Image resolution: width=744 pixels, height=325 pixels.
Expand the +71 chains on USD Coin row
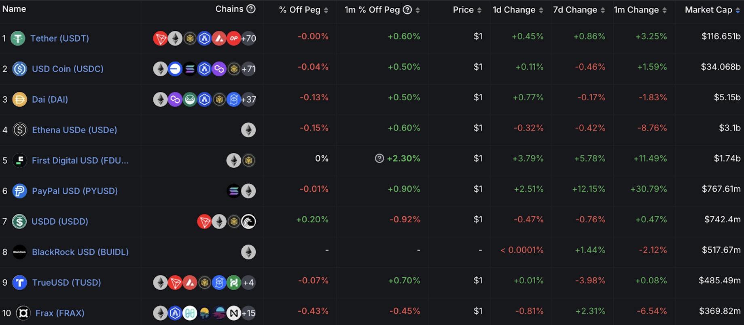(248, 69)
